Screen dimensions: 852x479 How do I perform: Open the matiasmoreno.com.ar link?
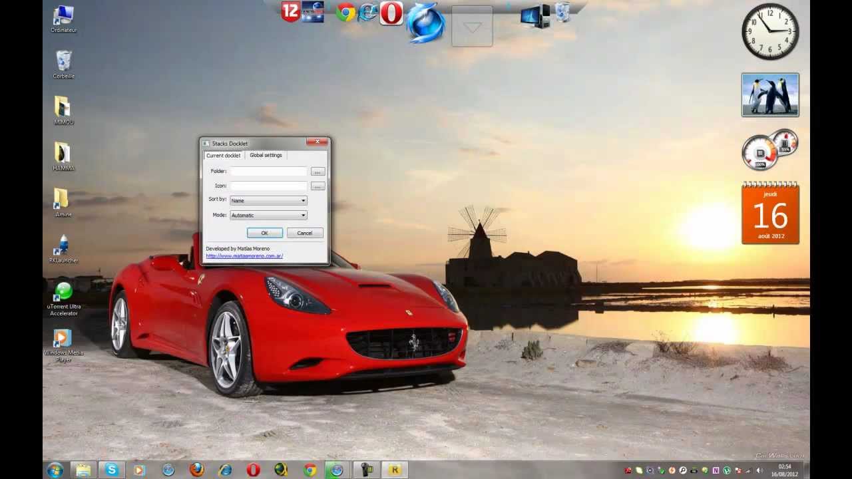244,256
